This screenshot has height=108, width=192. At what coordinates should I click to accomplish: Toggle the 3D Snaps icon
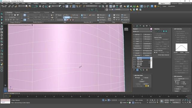(70, 6)
